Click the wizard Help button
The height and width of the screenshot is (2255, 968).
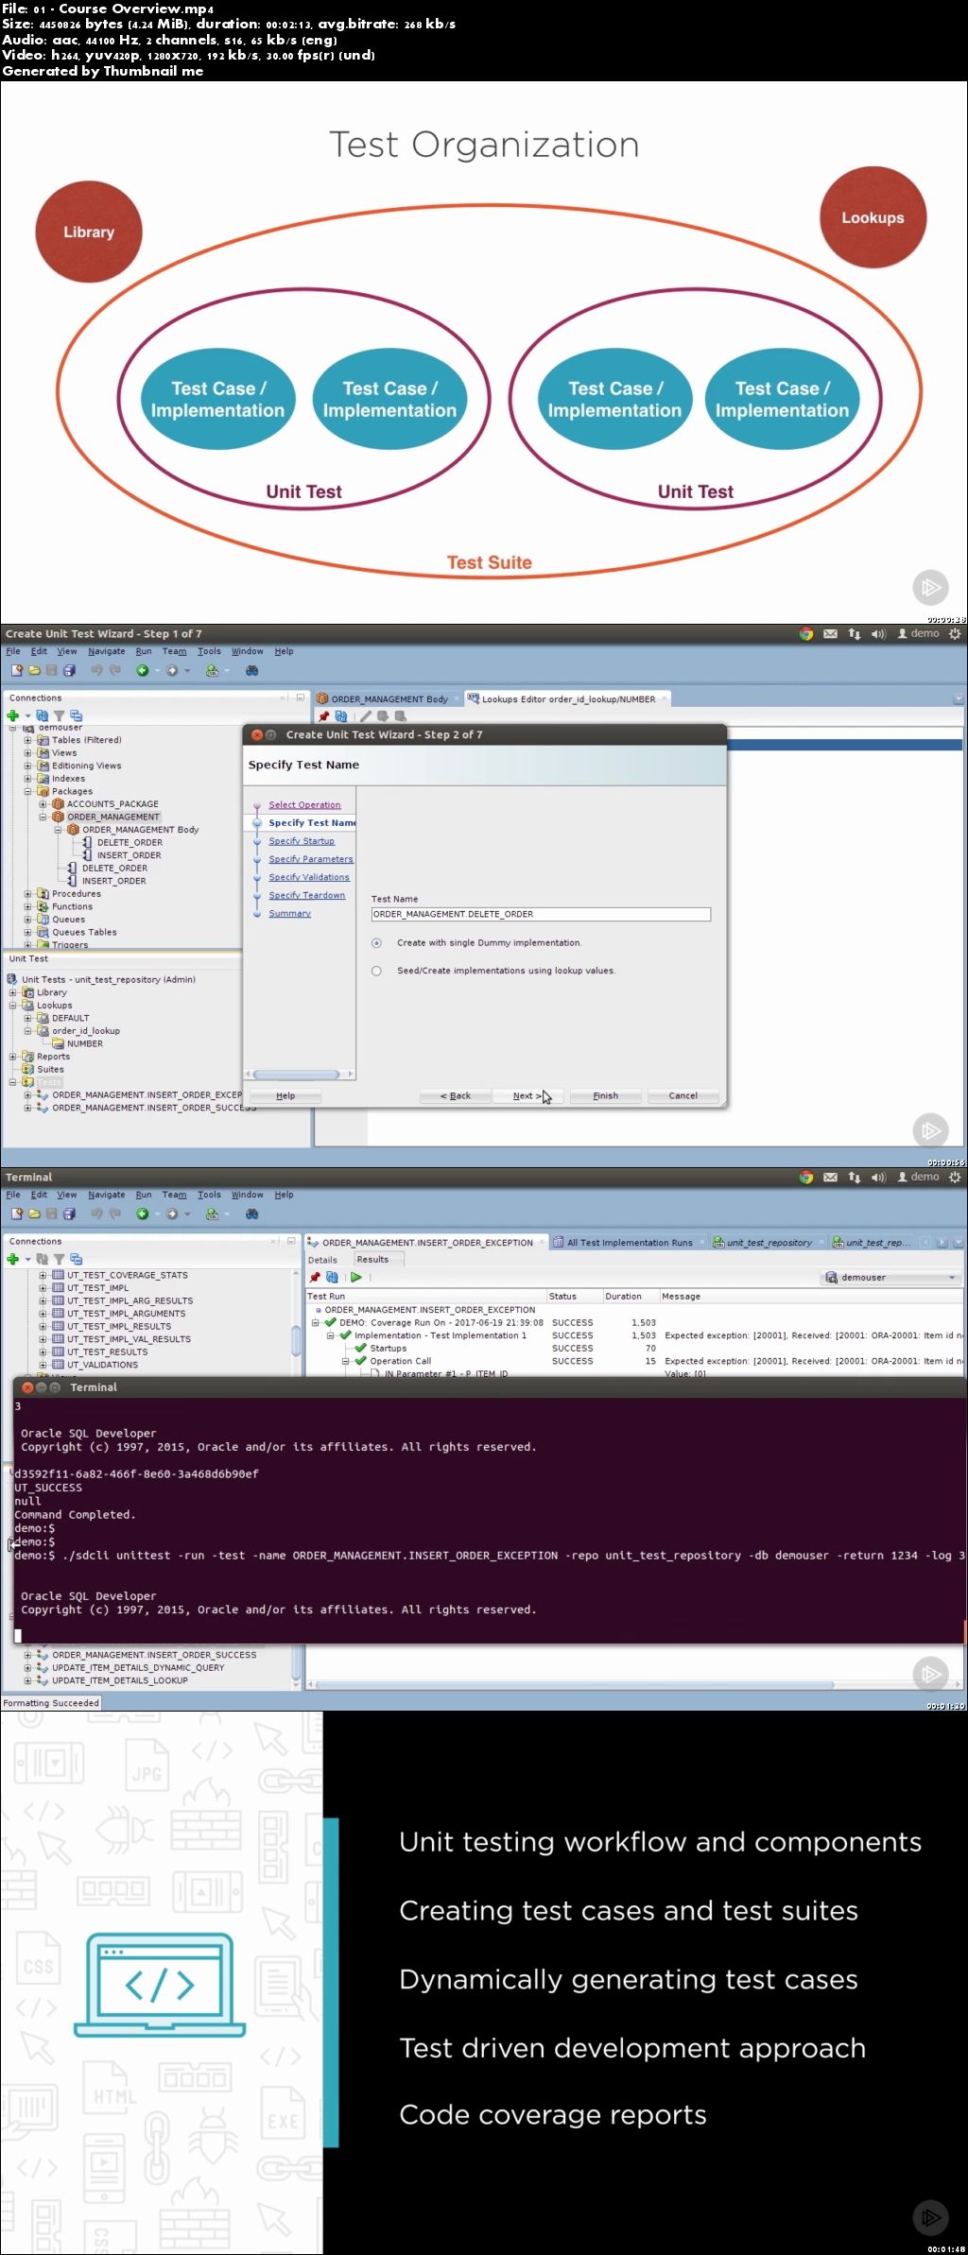pos(285,1096)
